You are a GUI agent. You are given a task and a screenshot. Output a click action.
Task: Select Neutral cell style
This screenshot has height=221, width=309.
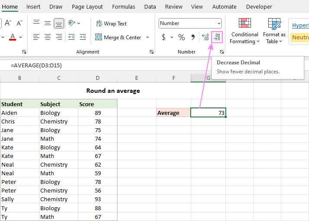[x=300, y=37]
